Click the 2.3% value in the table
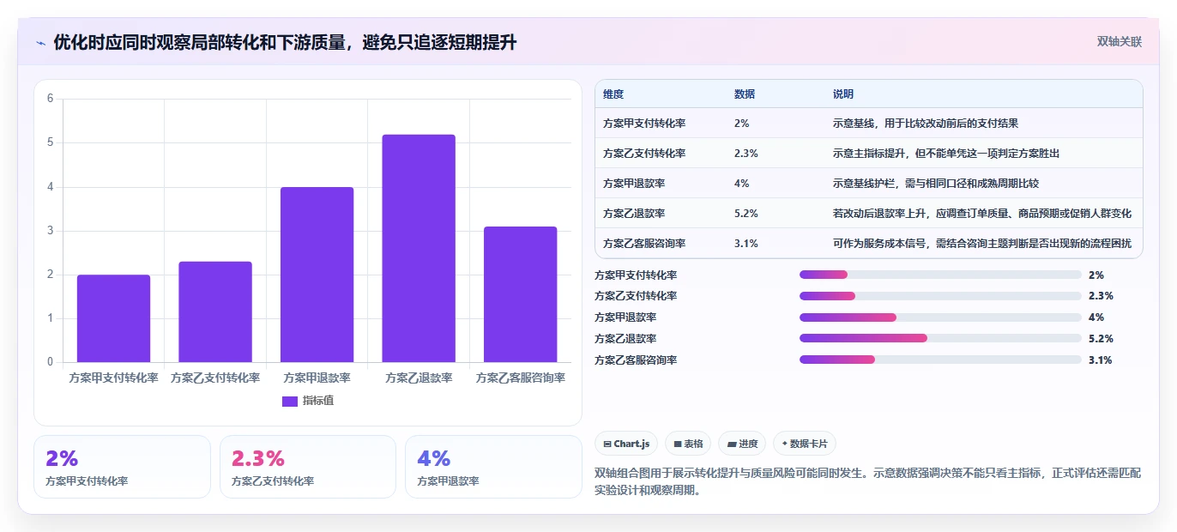1177x532 pixels. tap(746, 153)
